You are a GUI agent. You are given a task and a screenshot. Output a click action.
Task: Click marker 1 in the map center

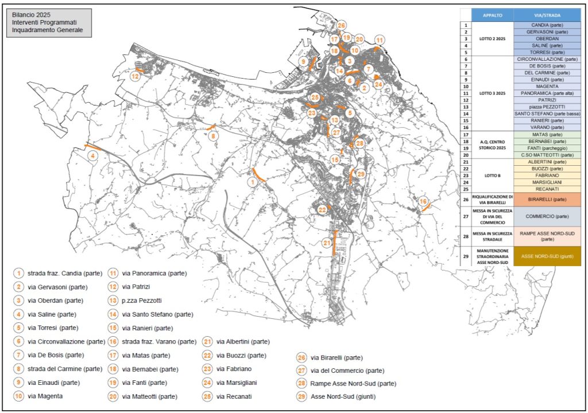252,182
